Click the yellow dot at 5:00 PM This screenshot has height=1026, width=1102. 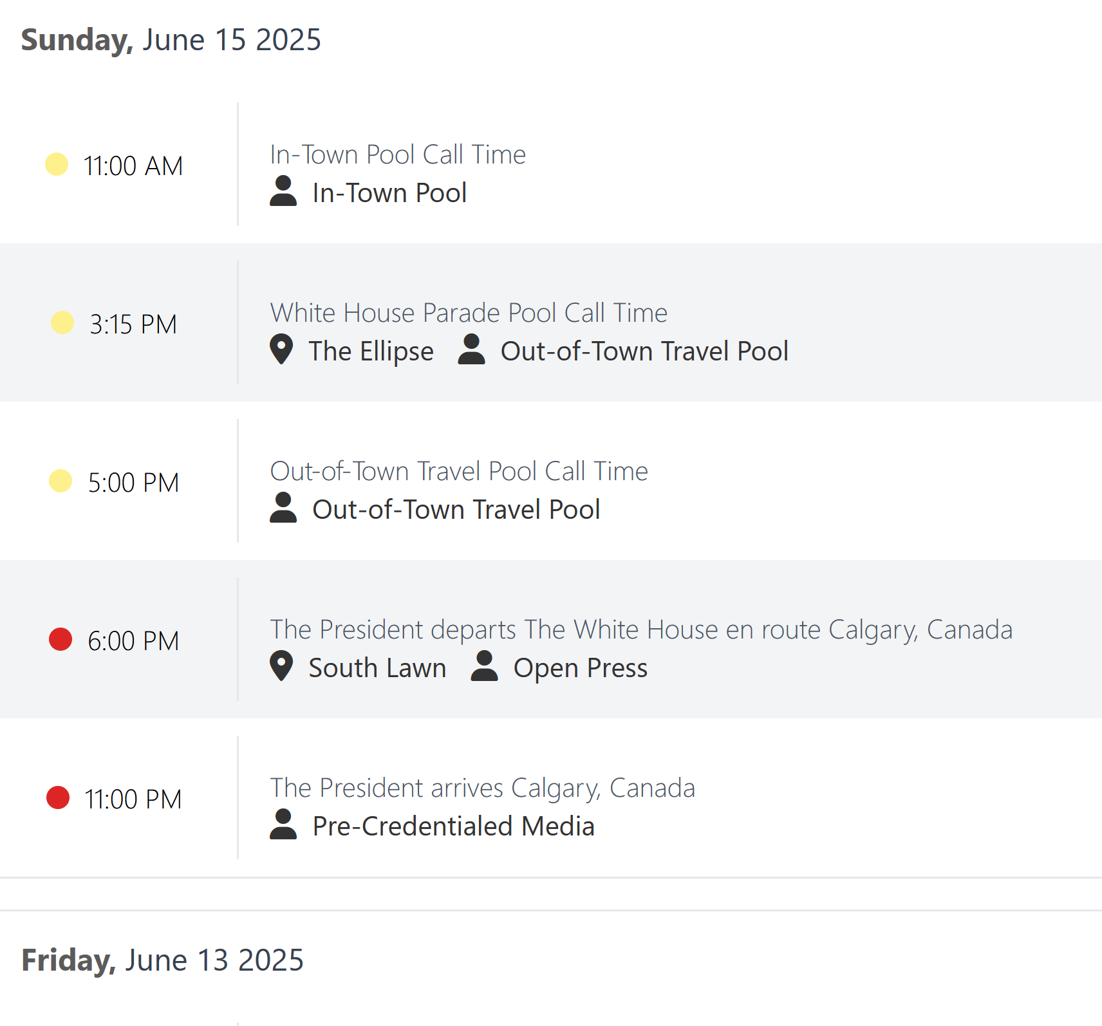coord(61,481)
